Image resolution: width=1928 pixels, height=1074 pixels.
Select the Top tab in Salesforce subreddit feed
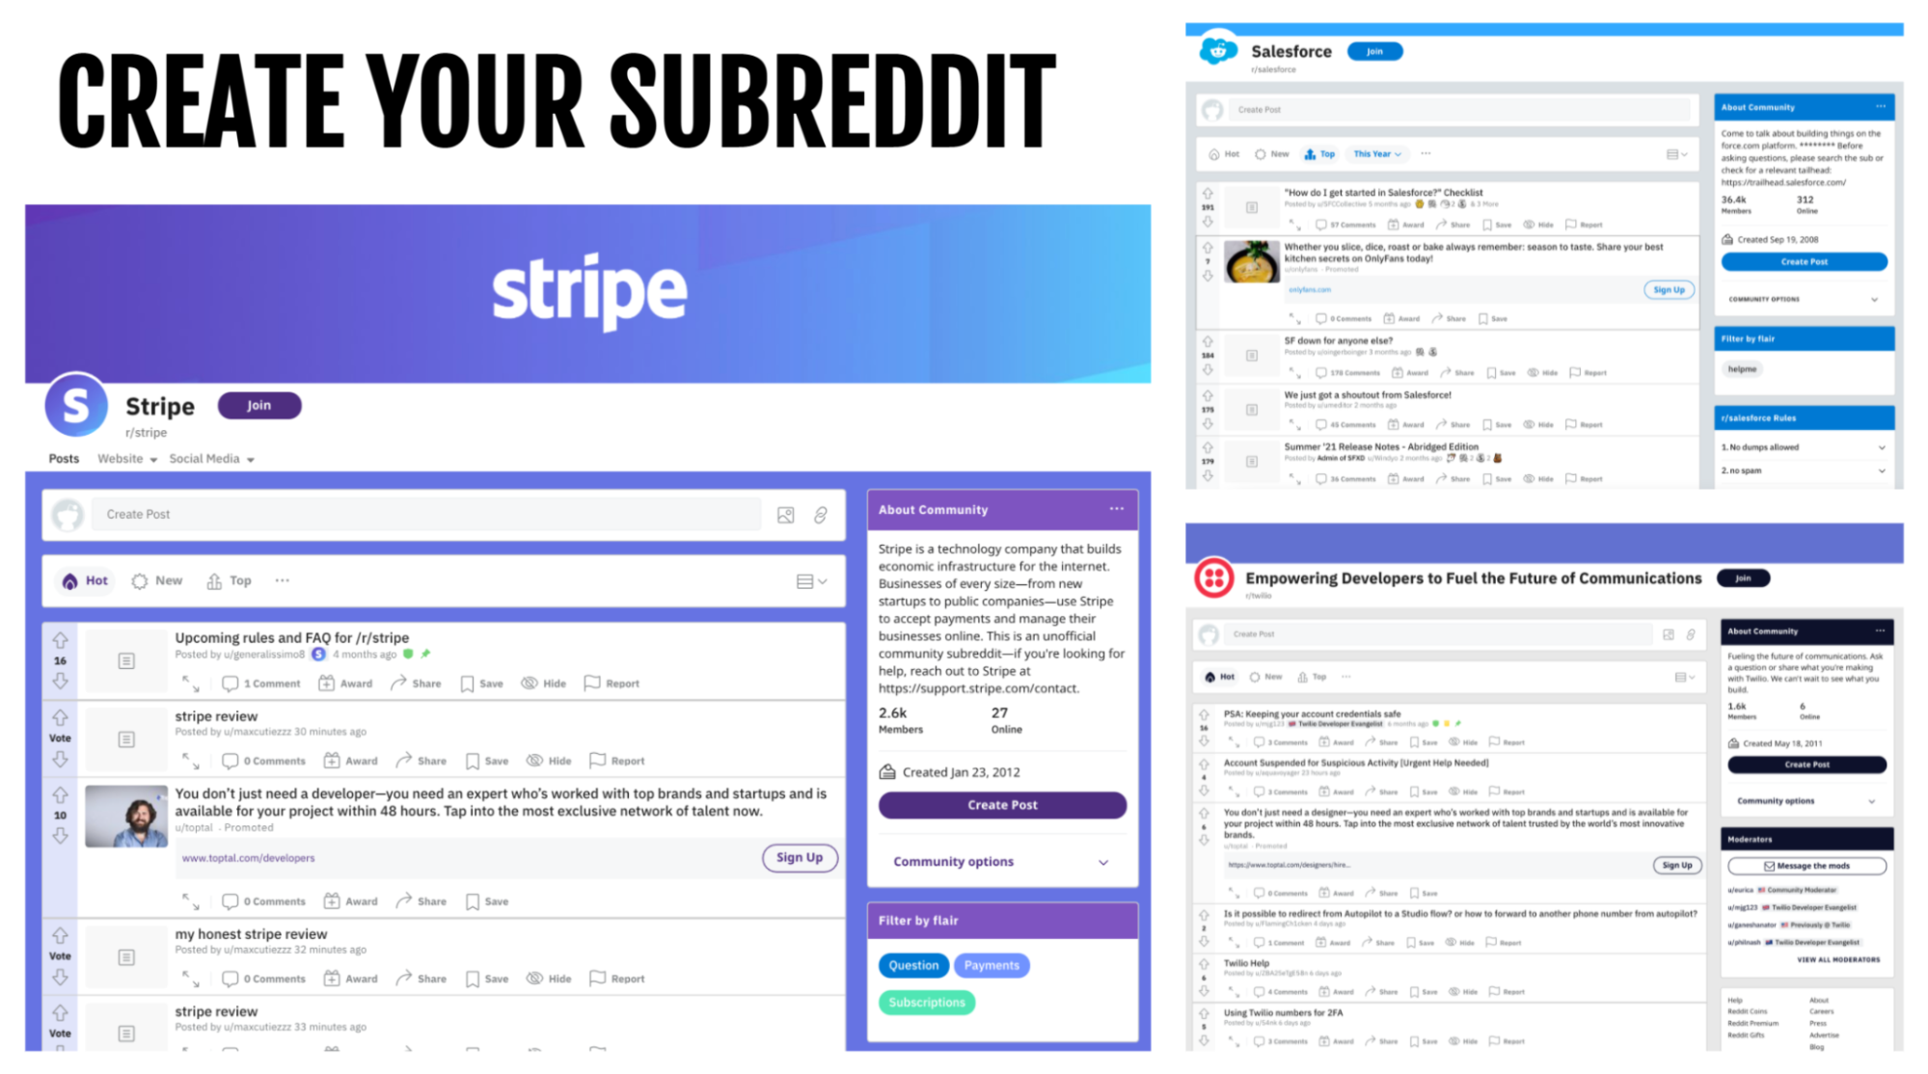[x=1320, y=153]
